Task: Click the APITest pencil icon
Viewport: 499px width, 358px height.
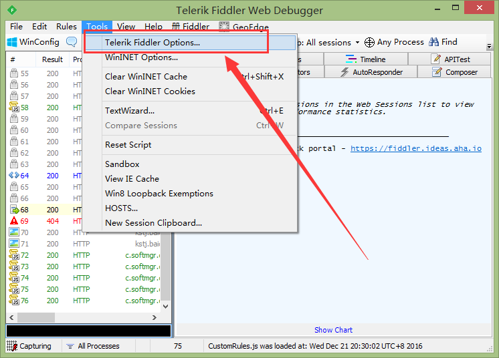Action: click(x=435, y=59)
